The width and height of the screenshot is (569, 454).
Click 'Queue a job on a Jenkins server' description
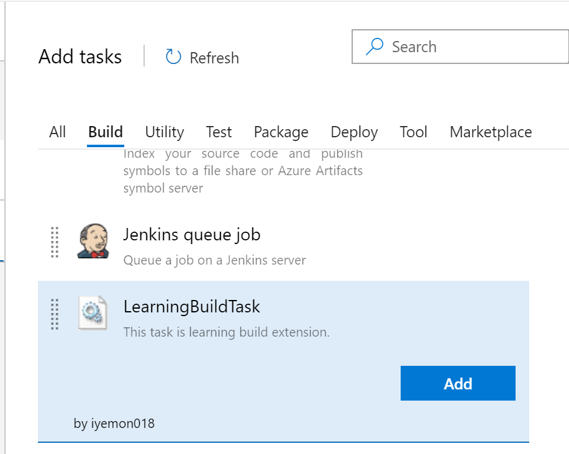click(x=214, y=260)
